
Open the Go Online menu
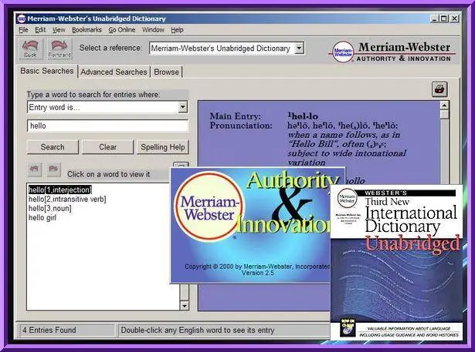click(x=122, y=30)
